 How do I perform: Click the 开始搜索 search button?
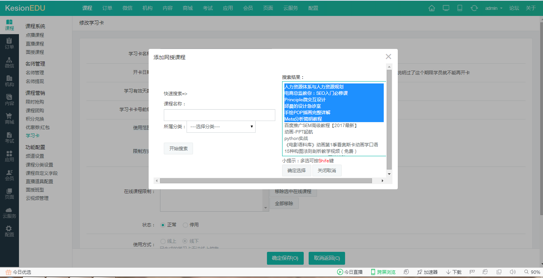[178, 148]
